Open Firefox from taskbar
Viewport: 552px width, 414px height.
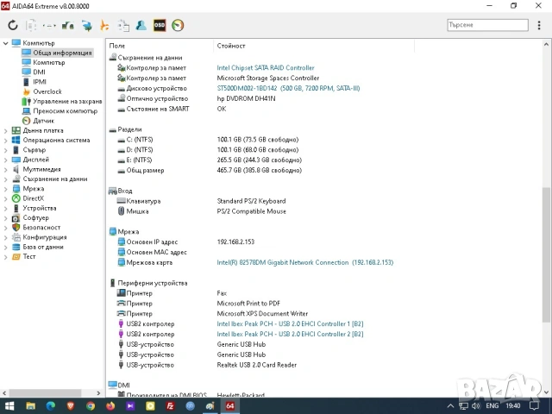[110, 406]
